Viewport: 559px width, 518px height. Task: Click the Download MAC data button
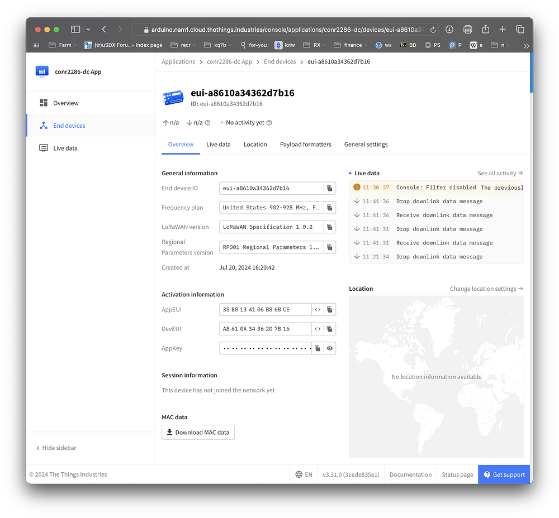(x=198, y=432)
